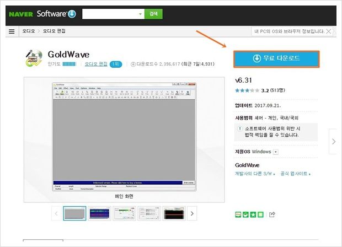Open 공식 웹사이트 link
Viewport: 342px width, 247px height.
(x=295, y=174)
